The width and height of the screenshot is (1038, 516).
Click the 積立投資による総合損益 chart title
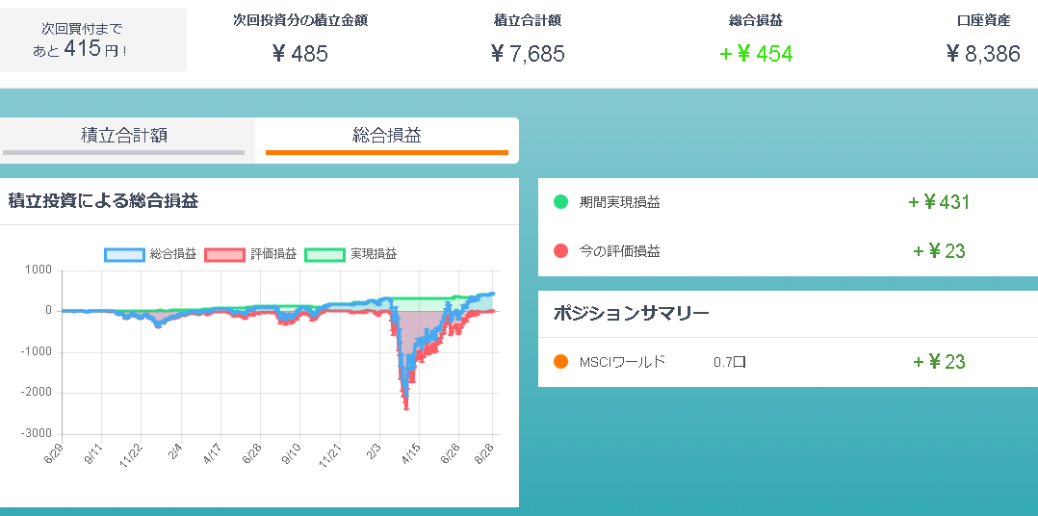point(103,201)
